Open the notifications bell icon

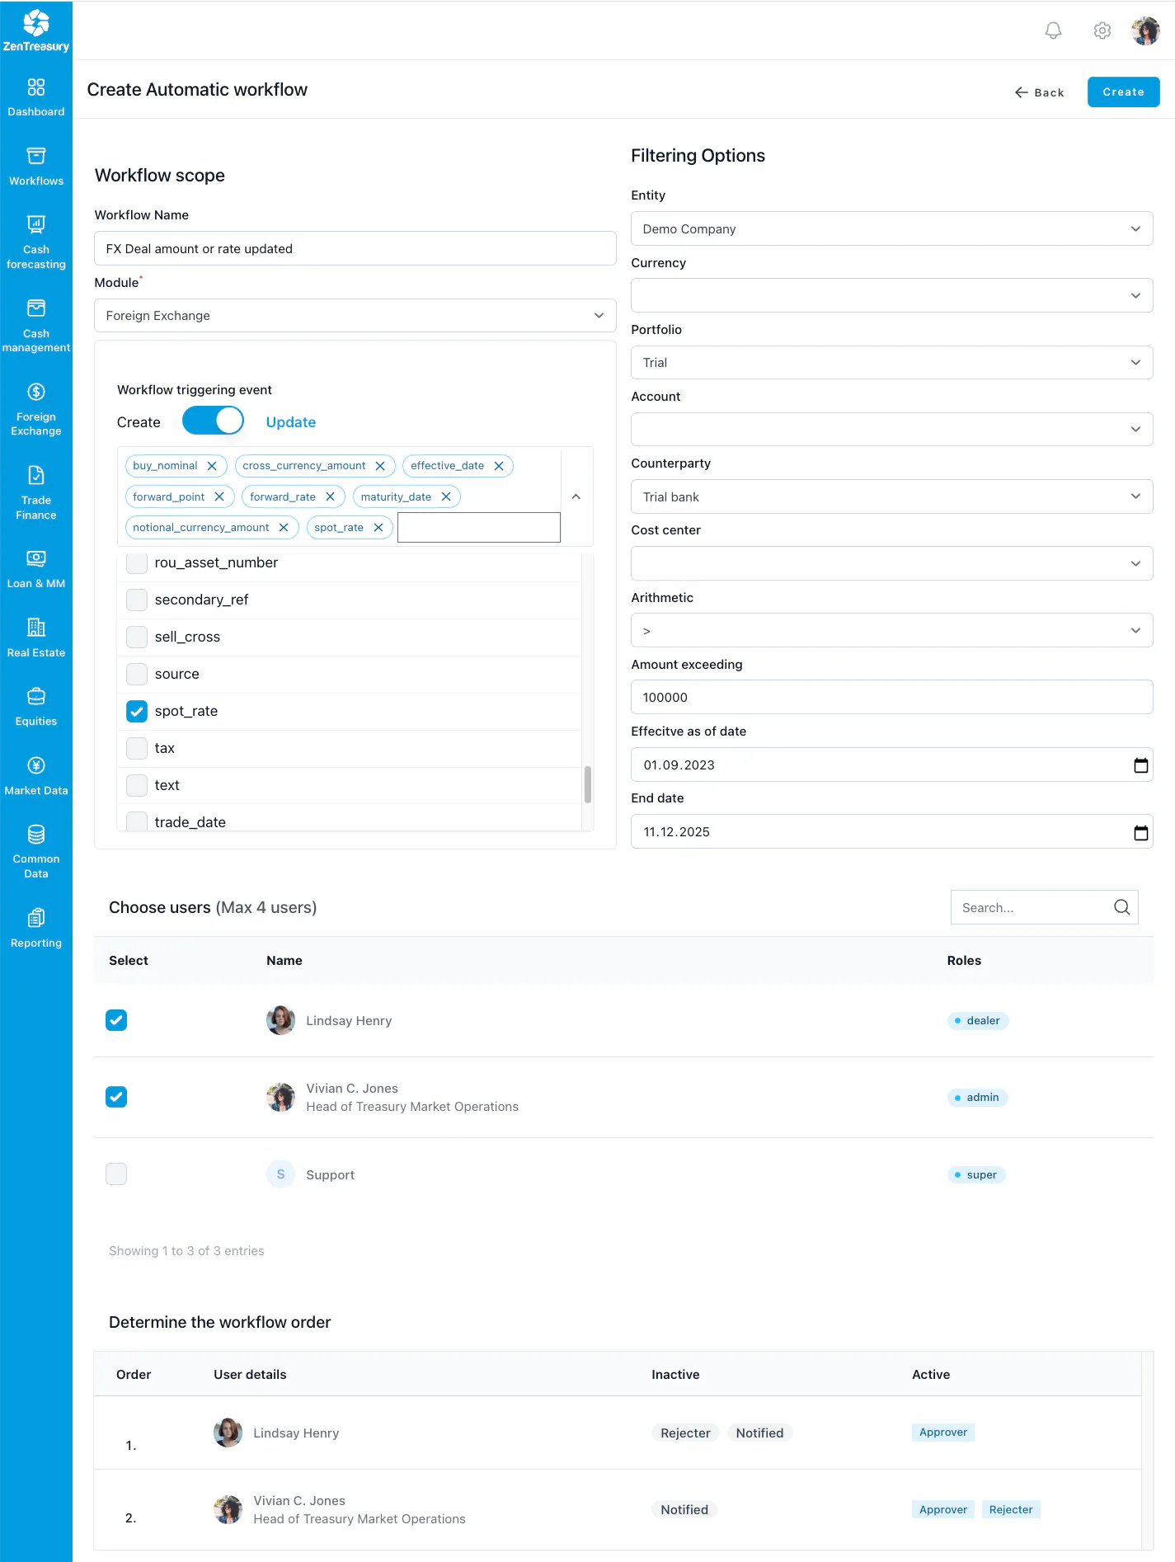(x=1053, y=31)
